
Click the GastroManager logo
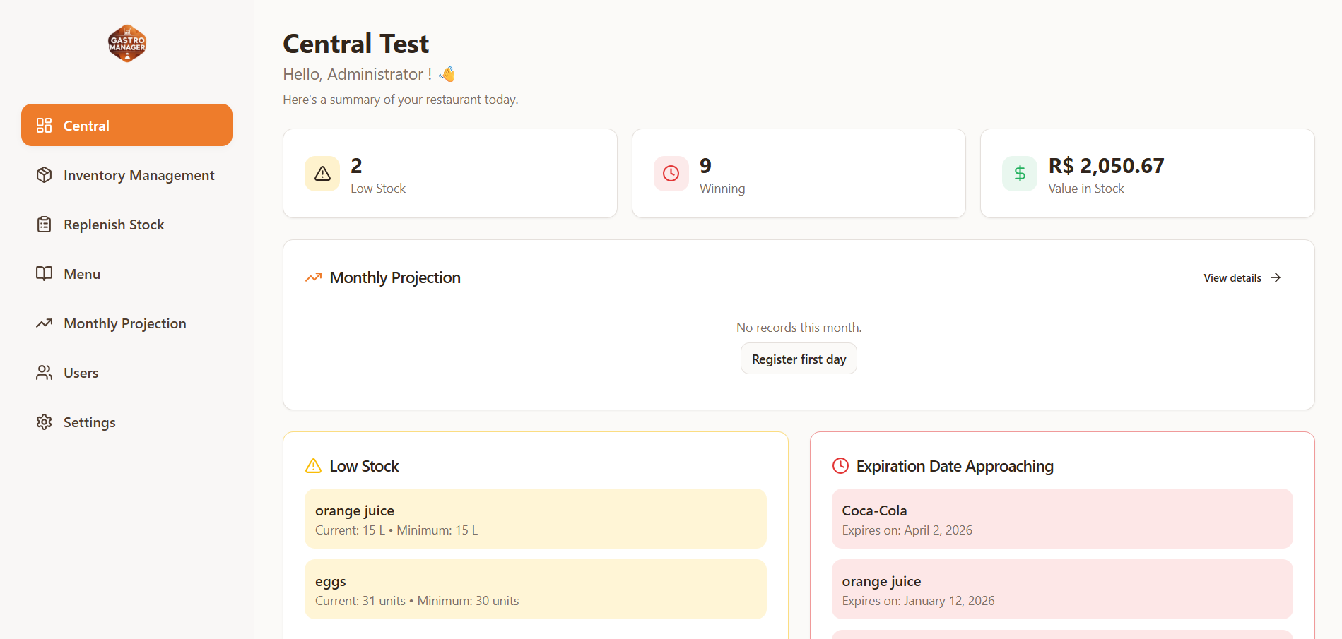[x=126, y=43]
